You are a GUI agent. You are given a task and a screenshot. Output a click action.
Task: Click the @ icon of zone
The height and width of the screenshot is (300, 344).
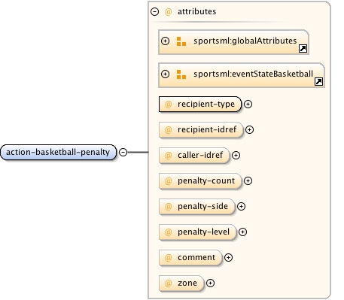(x=169, y=283)
